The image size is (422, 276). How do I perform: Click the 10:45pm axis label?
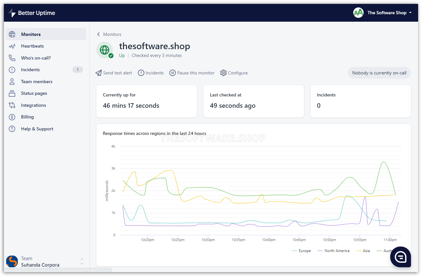pos(299,240)
